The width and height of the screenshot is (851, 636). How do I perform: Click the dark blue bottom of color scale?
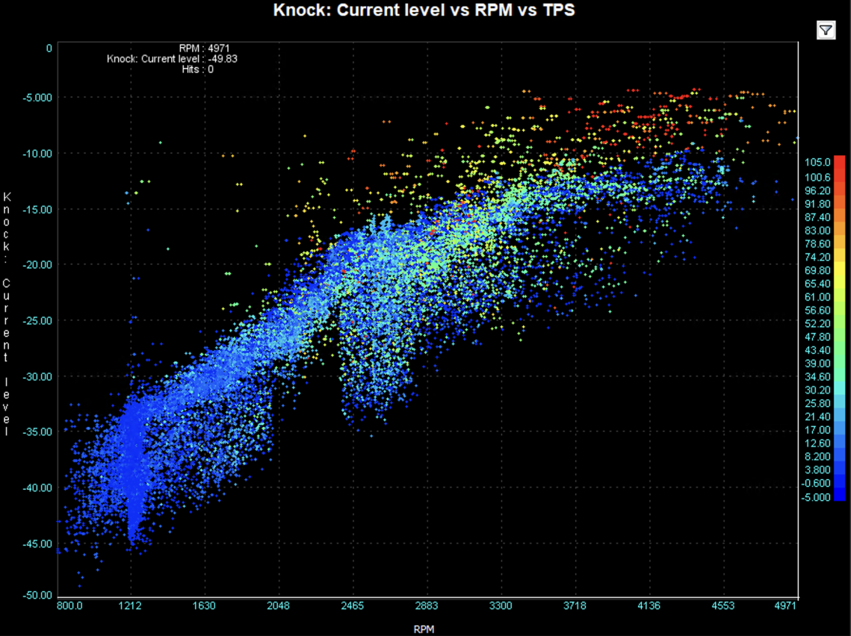[x=840, y=494]
